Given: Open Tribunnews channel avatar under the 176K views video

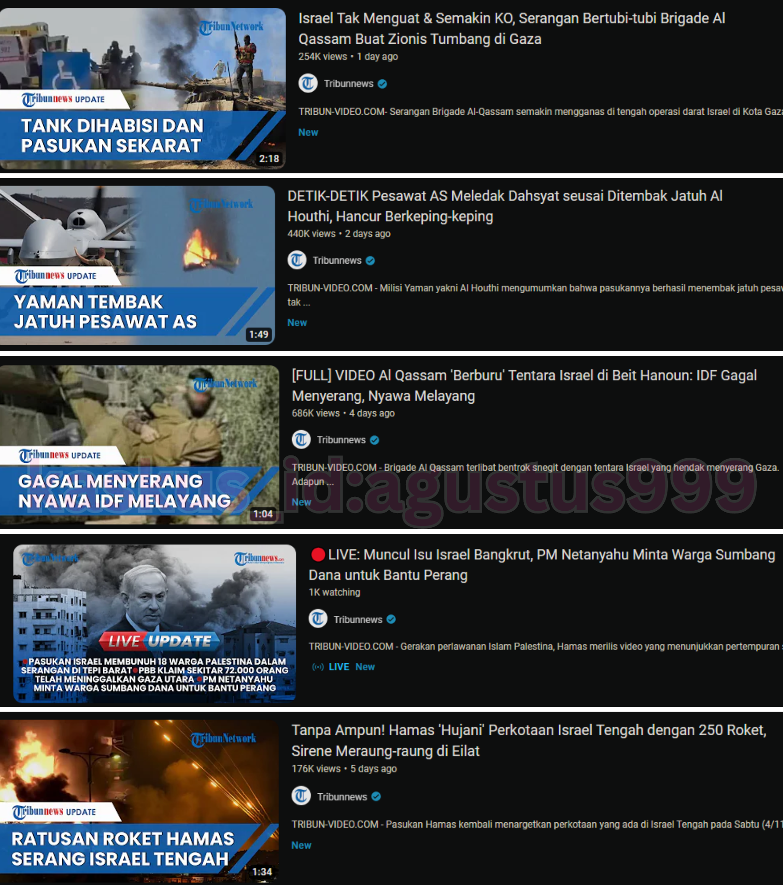Looking at the screenshot, I should tap(301, 796).
